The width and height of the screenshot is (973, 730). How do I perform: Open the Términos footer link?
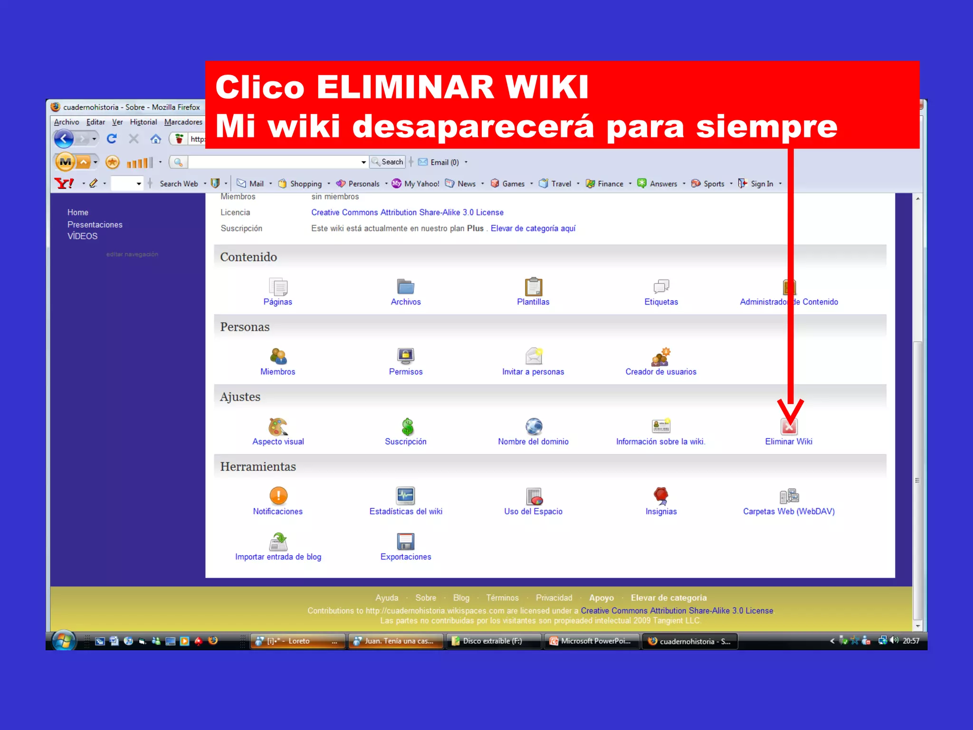point(502,598)
